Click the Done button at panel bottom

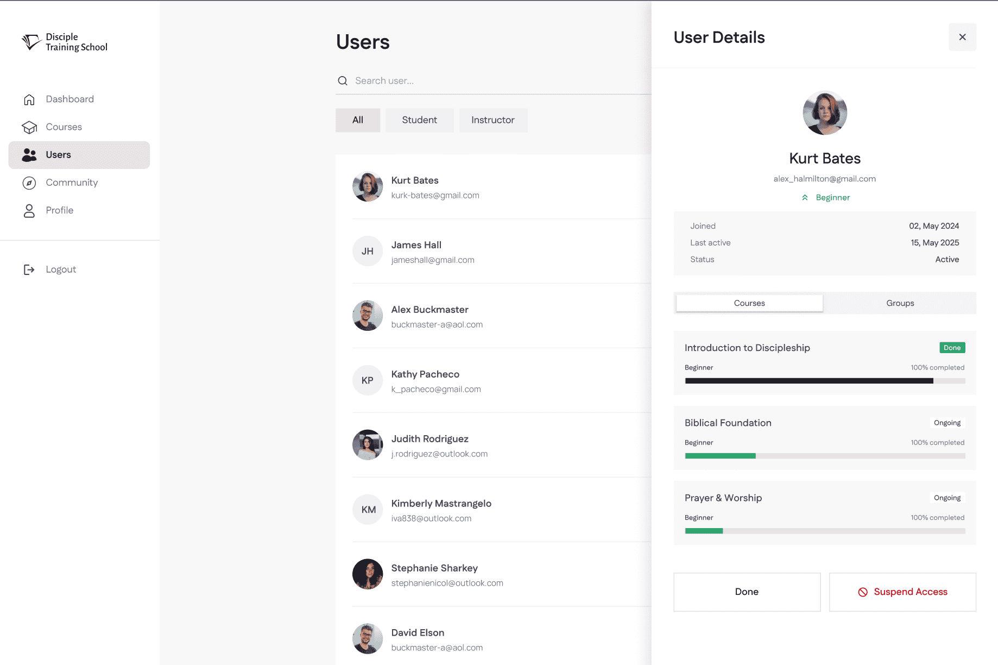tap(747, 592)
